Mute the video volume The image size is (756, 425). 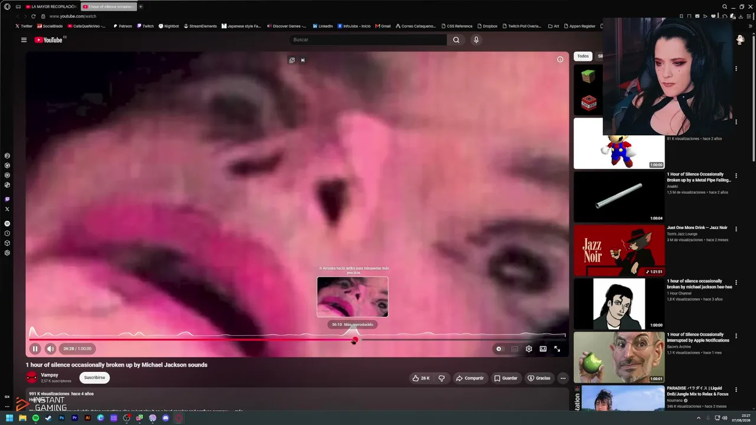[x=50, y=349]
